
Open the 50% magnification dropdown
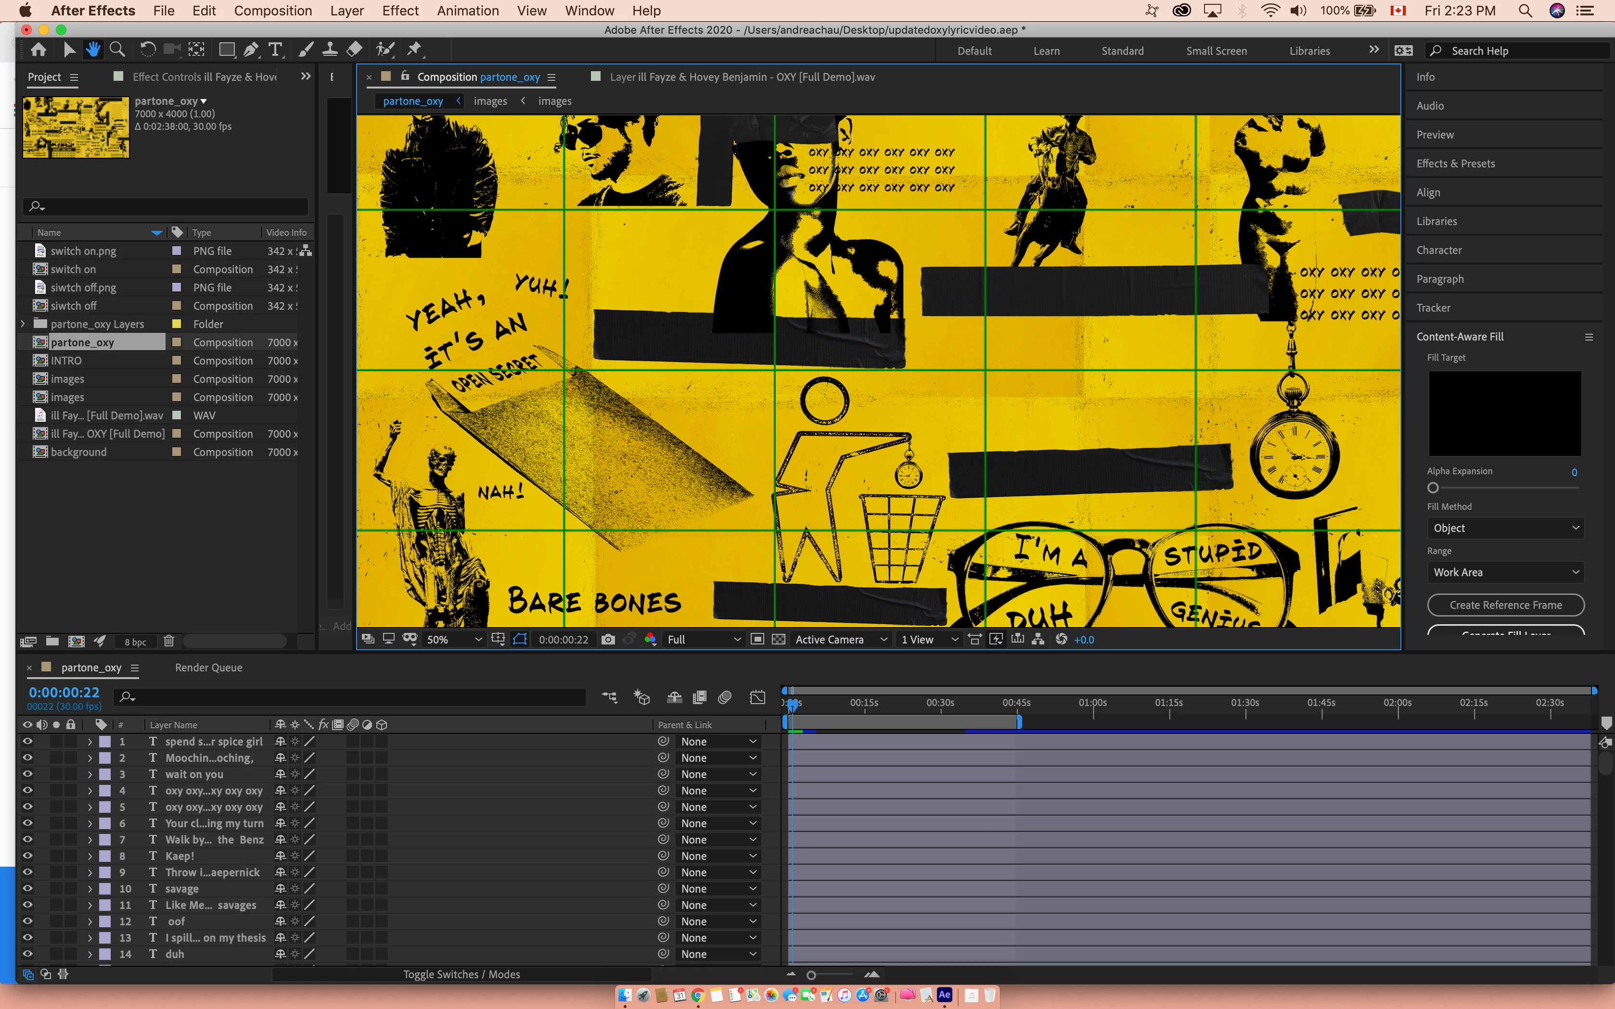coord(454,639)
